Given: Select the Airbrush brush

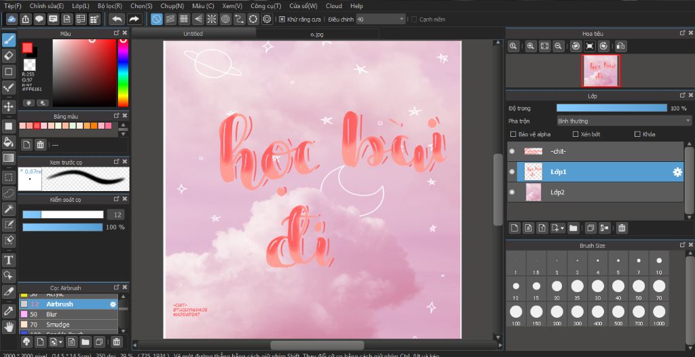Looking at the screenshot, I should pyautogui.click(x=69, y=304).
